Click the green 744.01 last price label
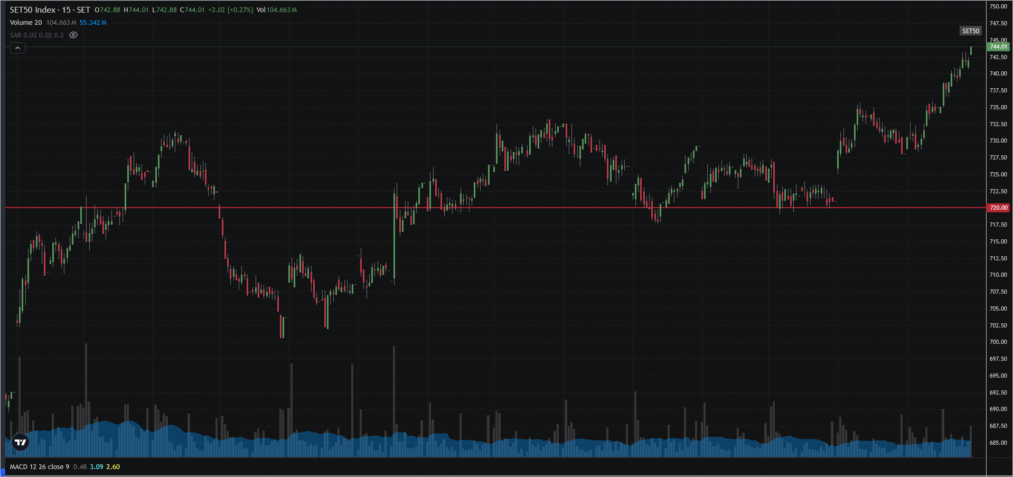This screenshot has width=1013, height=477. click(x=998, y=46)
